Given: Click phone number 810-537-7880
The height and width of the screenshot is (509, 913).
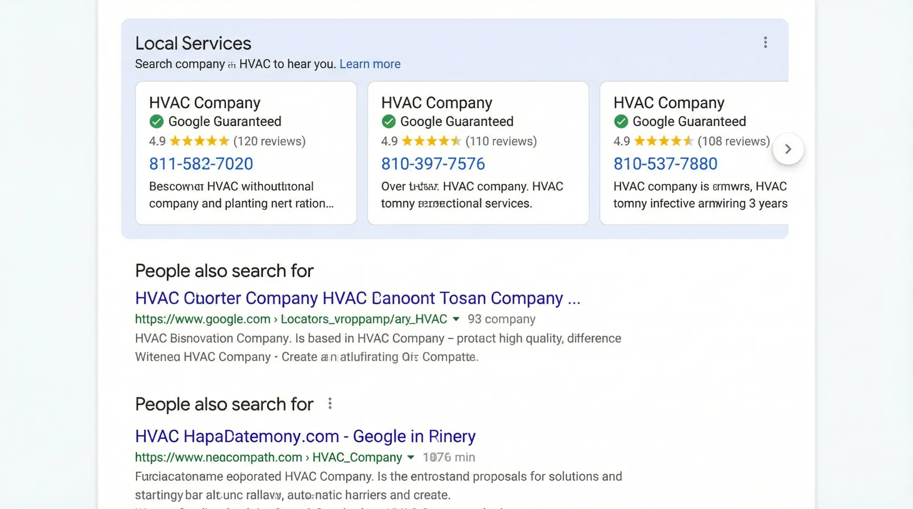Looking at the screenshot, I should pos(665,163).
